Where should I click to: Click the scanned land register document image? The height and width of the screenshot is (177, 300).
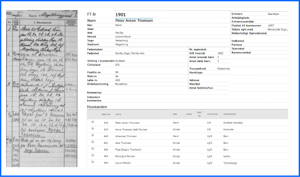42,89
